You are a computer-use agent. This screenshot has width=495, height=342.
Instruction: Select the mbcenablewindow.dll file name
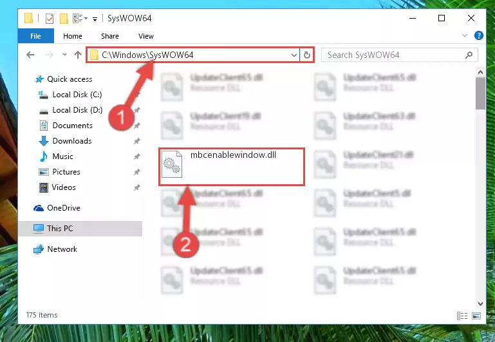[233, 155]
